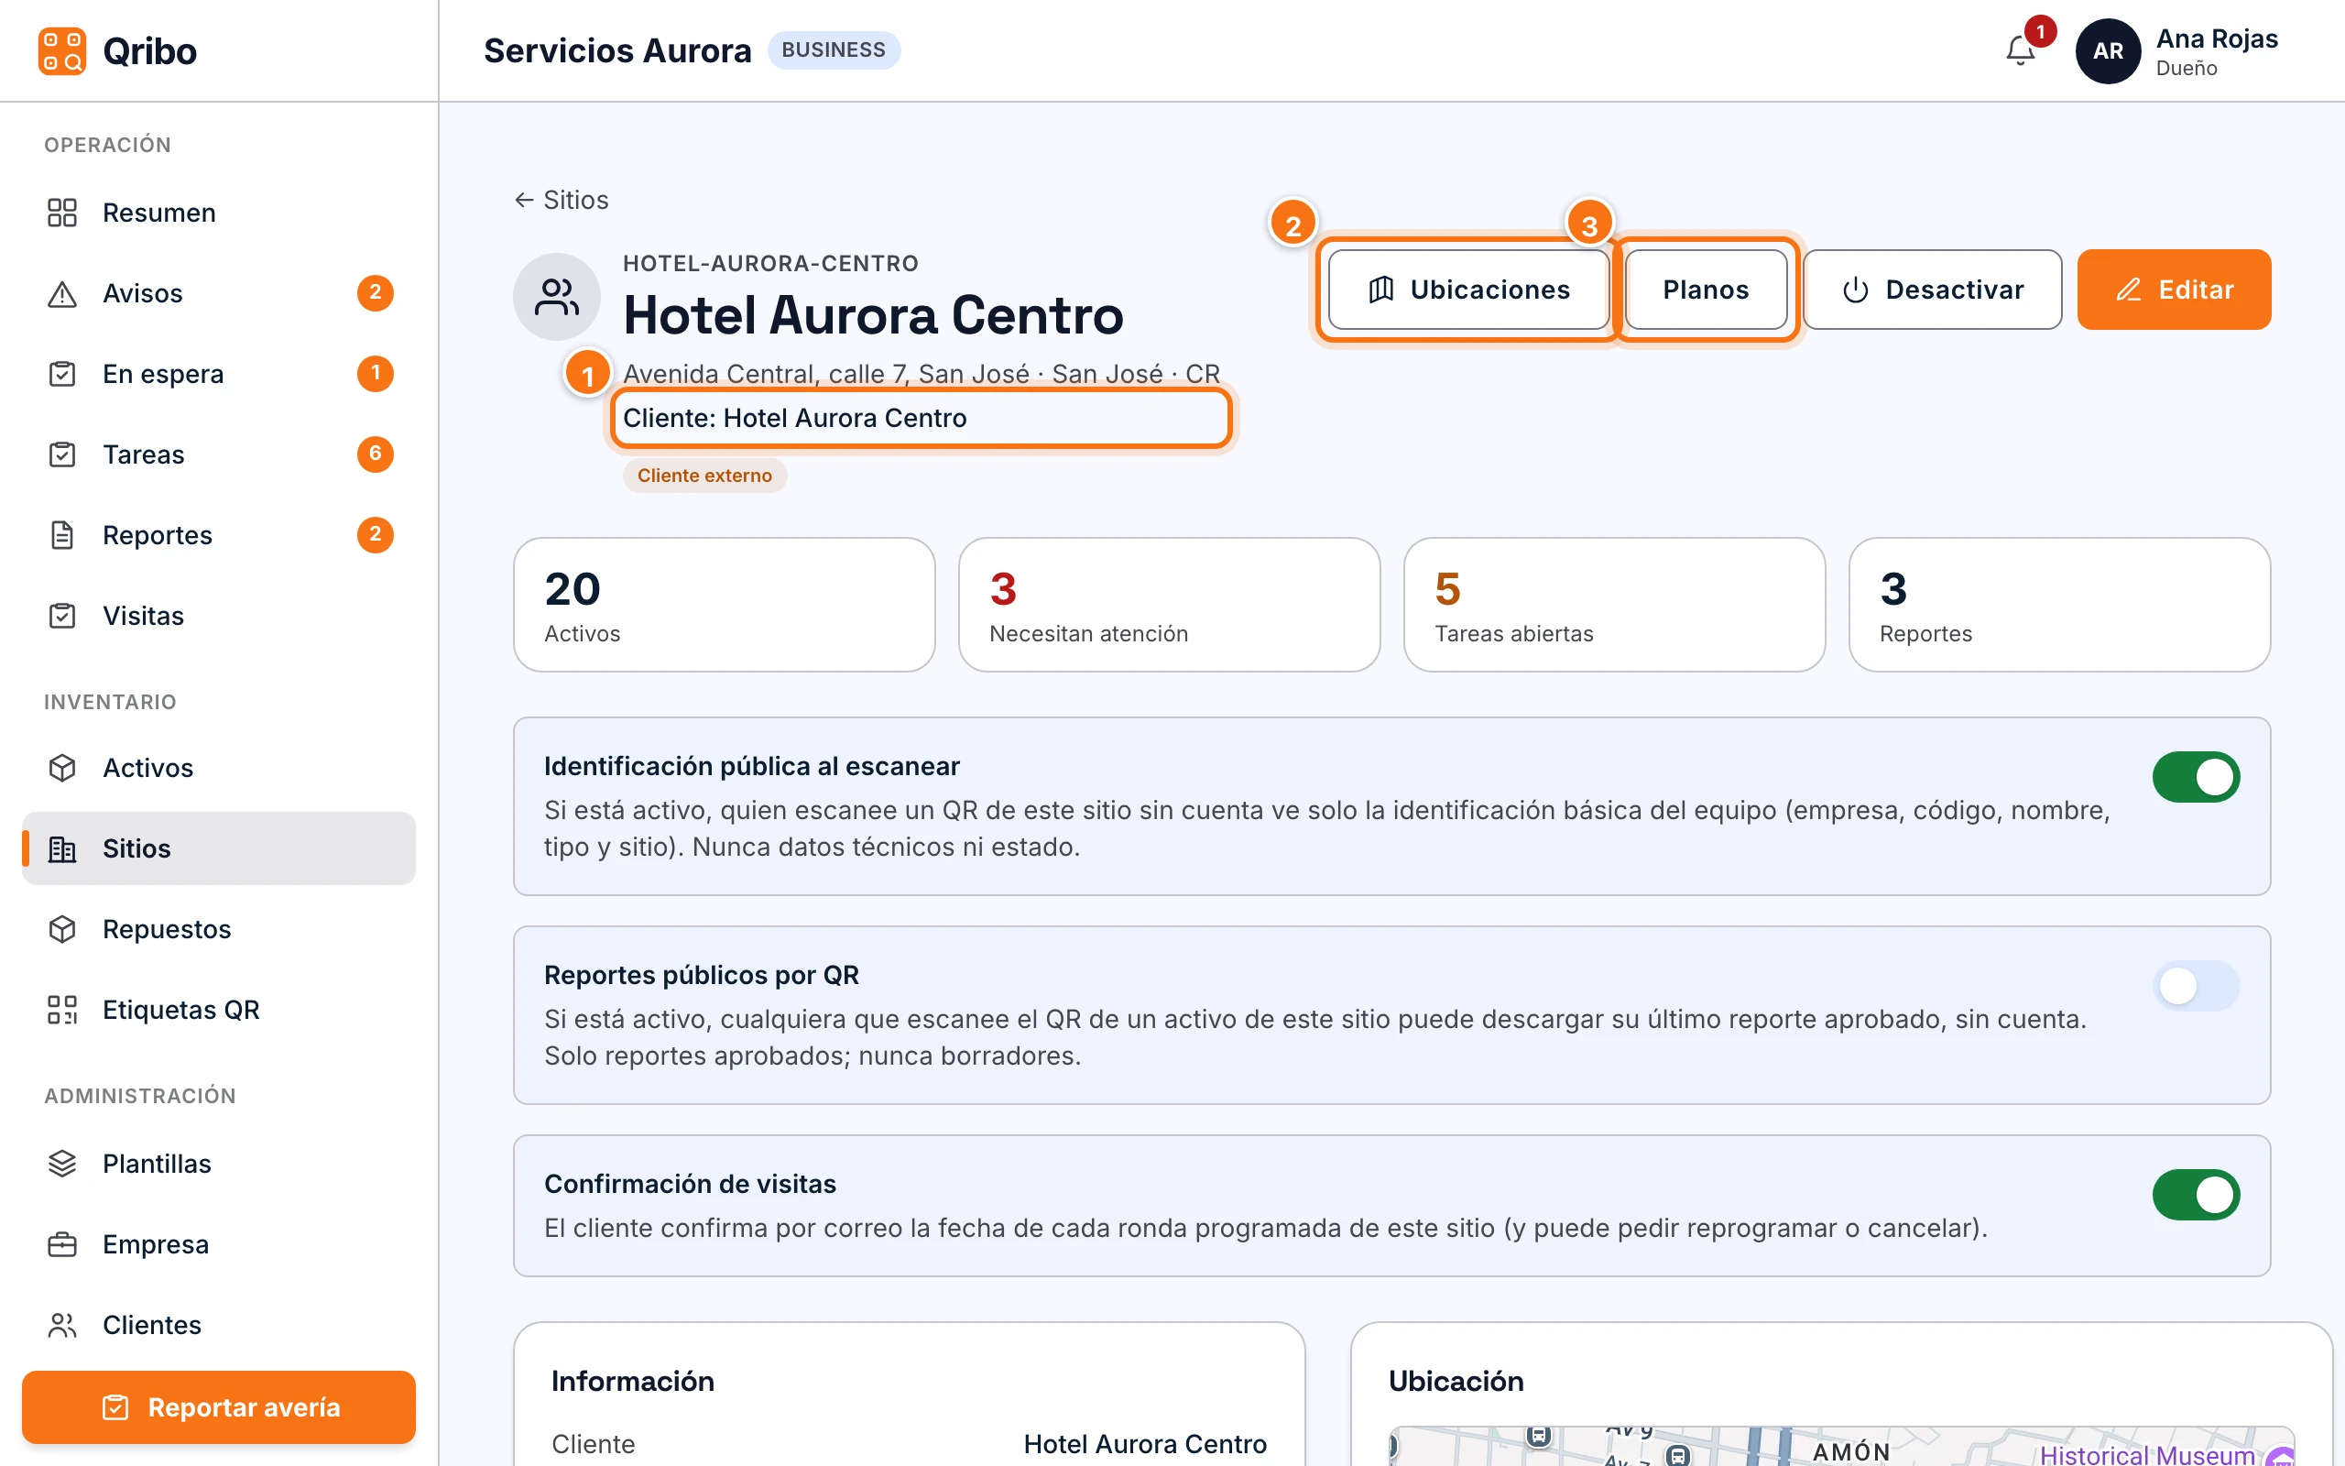Toggle Confirmación de visitas switch

point(2196,1195)
